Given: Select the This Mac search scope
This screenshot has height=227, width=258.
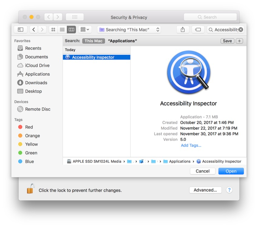Looking at the screenshot, I should click(x=93, y=41).
